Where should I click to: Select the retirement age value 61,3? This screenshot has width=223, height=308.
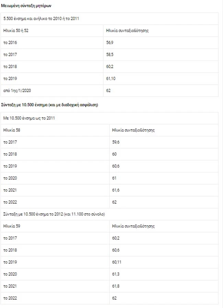[x=116, y=274]
